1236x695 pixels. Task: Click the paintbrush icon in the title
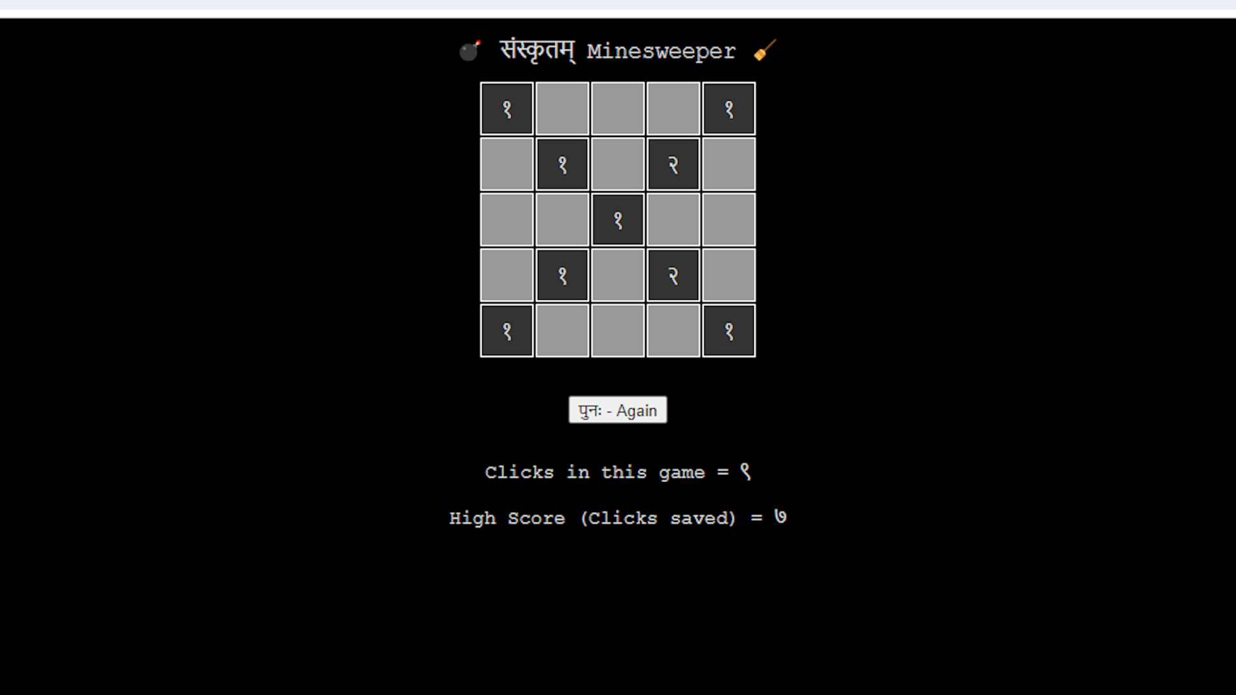pyautogui.click(x=763, y=51)
